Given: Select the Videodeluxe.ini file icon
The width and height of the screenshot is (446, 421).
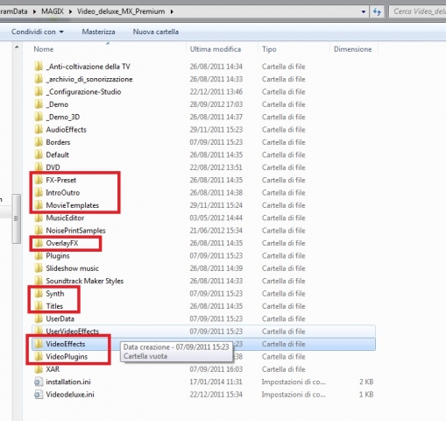Looking at the screenshot, I should point(39,394).
